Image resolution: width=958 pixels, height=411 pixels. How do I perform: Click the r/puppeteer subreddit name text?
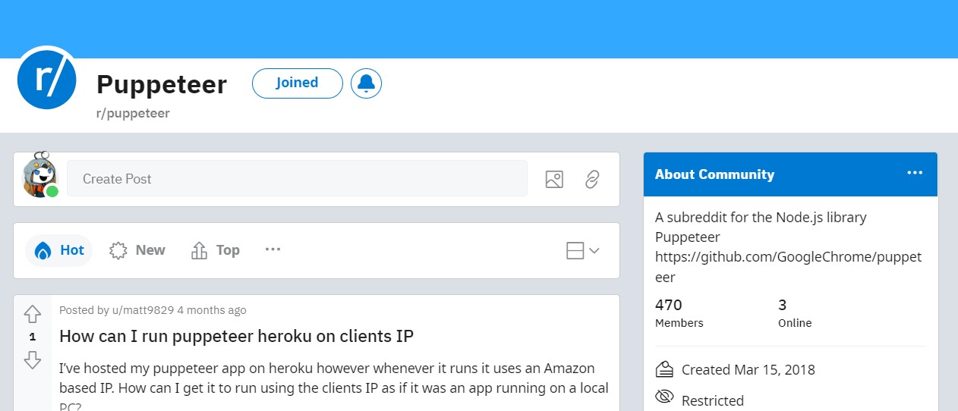click(133, 113)
